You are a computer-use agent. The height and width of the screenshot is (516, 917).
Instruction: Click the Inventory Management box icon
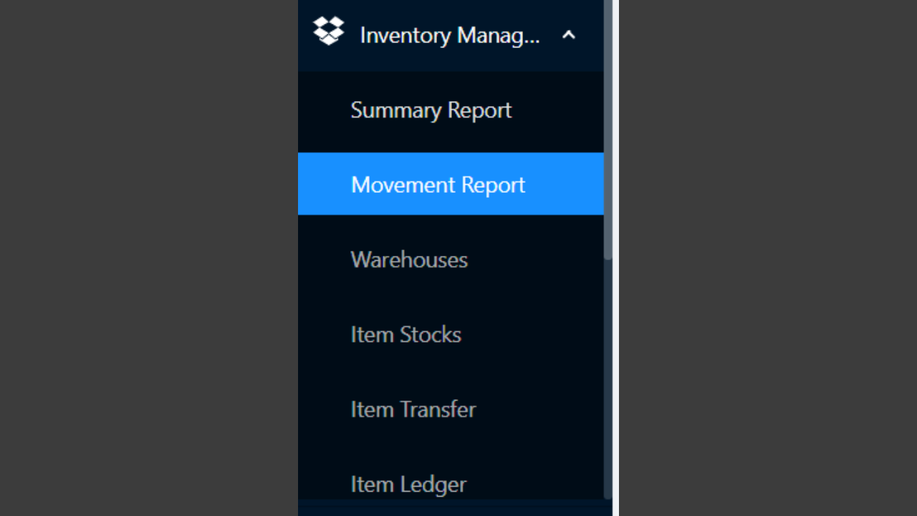(329, 31)
